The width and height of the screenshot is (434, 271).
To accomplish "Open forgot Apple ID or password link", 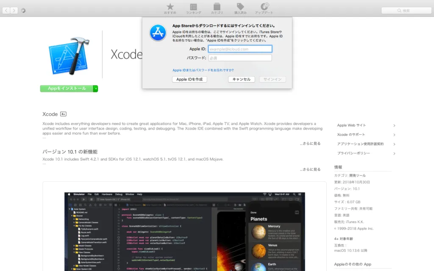I will (x=203, y=70).
